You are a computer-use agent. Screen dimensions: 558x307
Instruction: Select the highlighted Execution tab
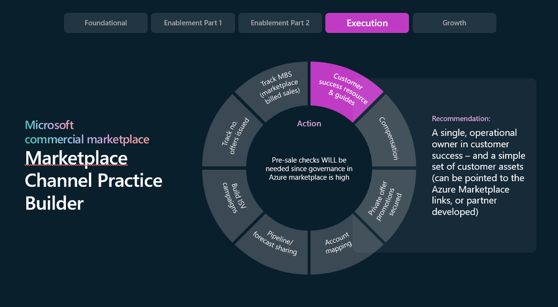click(x=367, y=23)
